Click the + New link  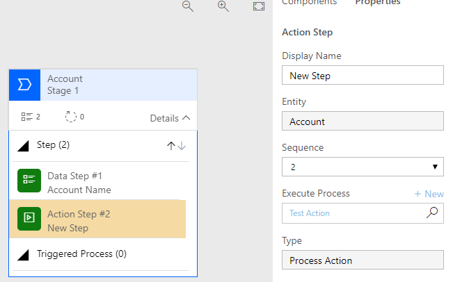click(x=429, y=194)
